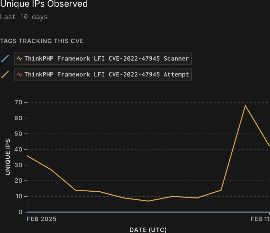270x233 pixels.
Task: Click the red pulse icon in Attempt tag
Action: tap(20, 75)
